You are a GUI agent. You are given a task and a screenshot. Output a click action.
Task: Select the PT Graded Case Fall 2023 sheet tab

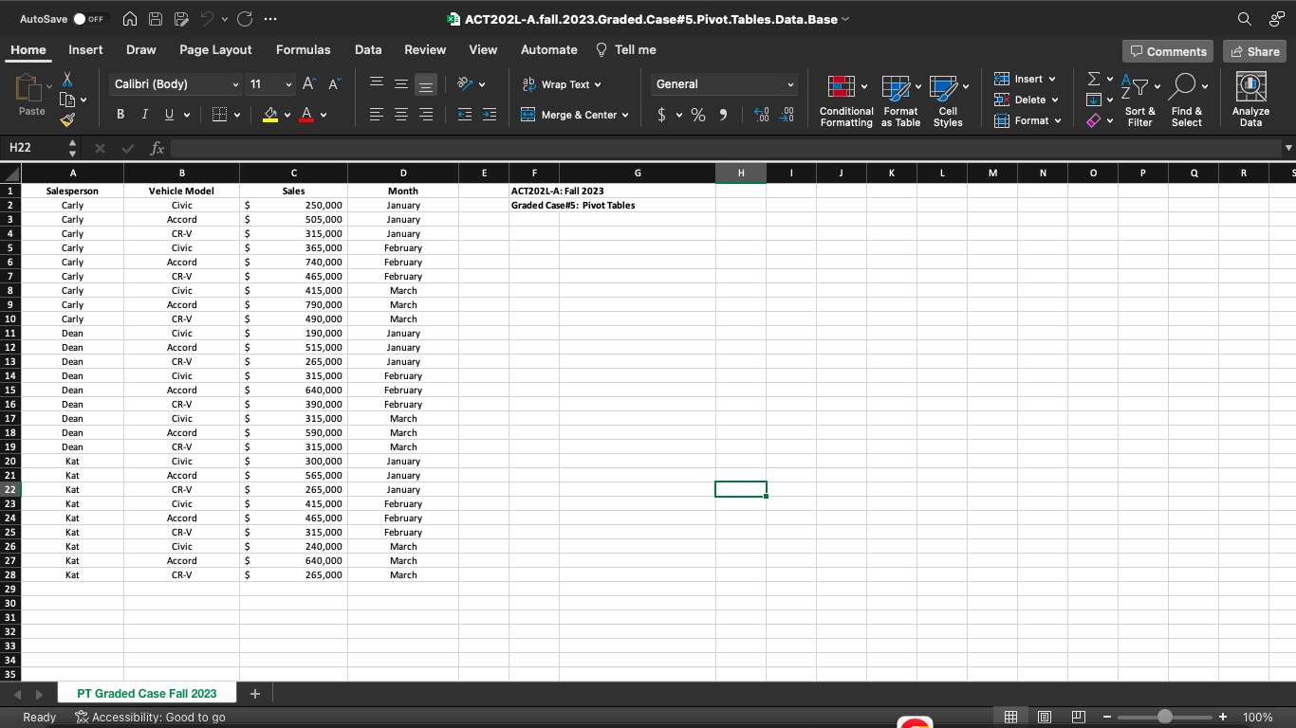point(147,694)
